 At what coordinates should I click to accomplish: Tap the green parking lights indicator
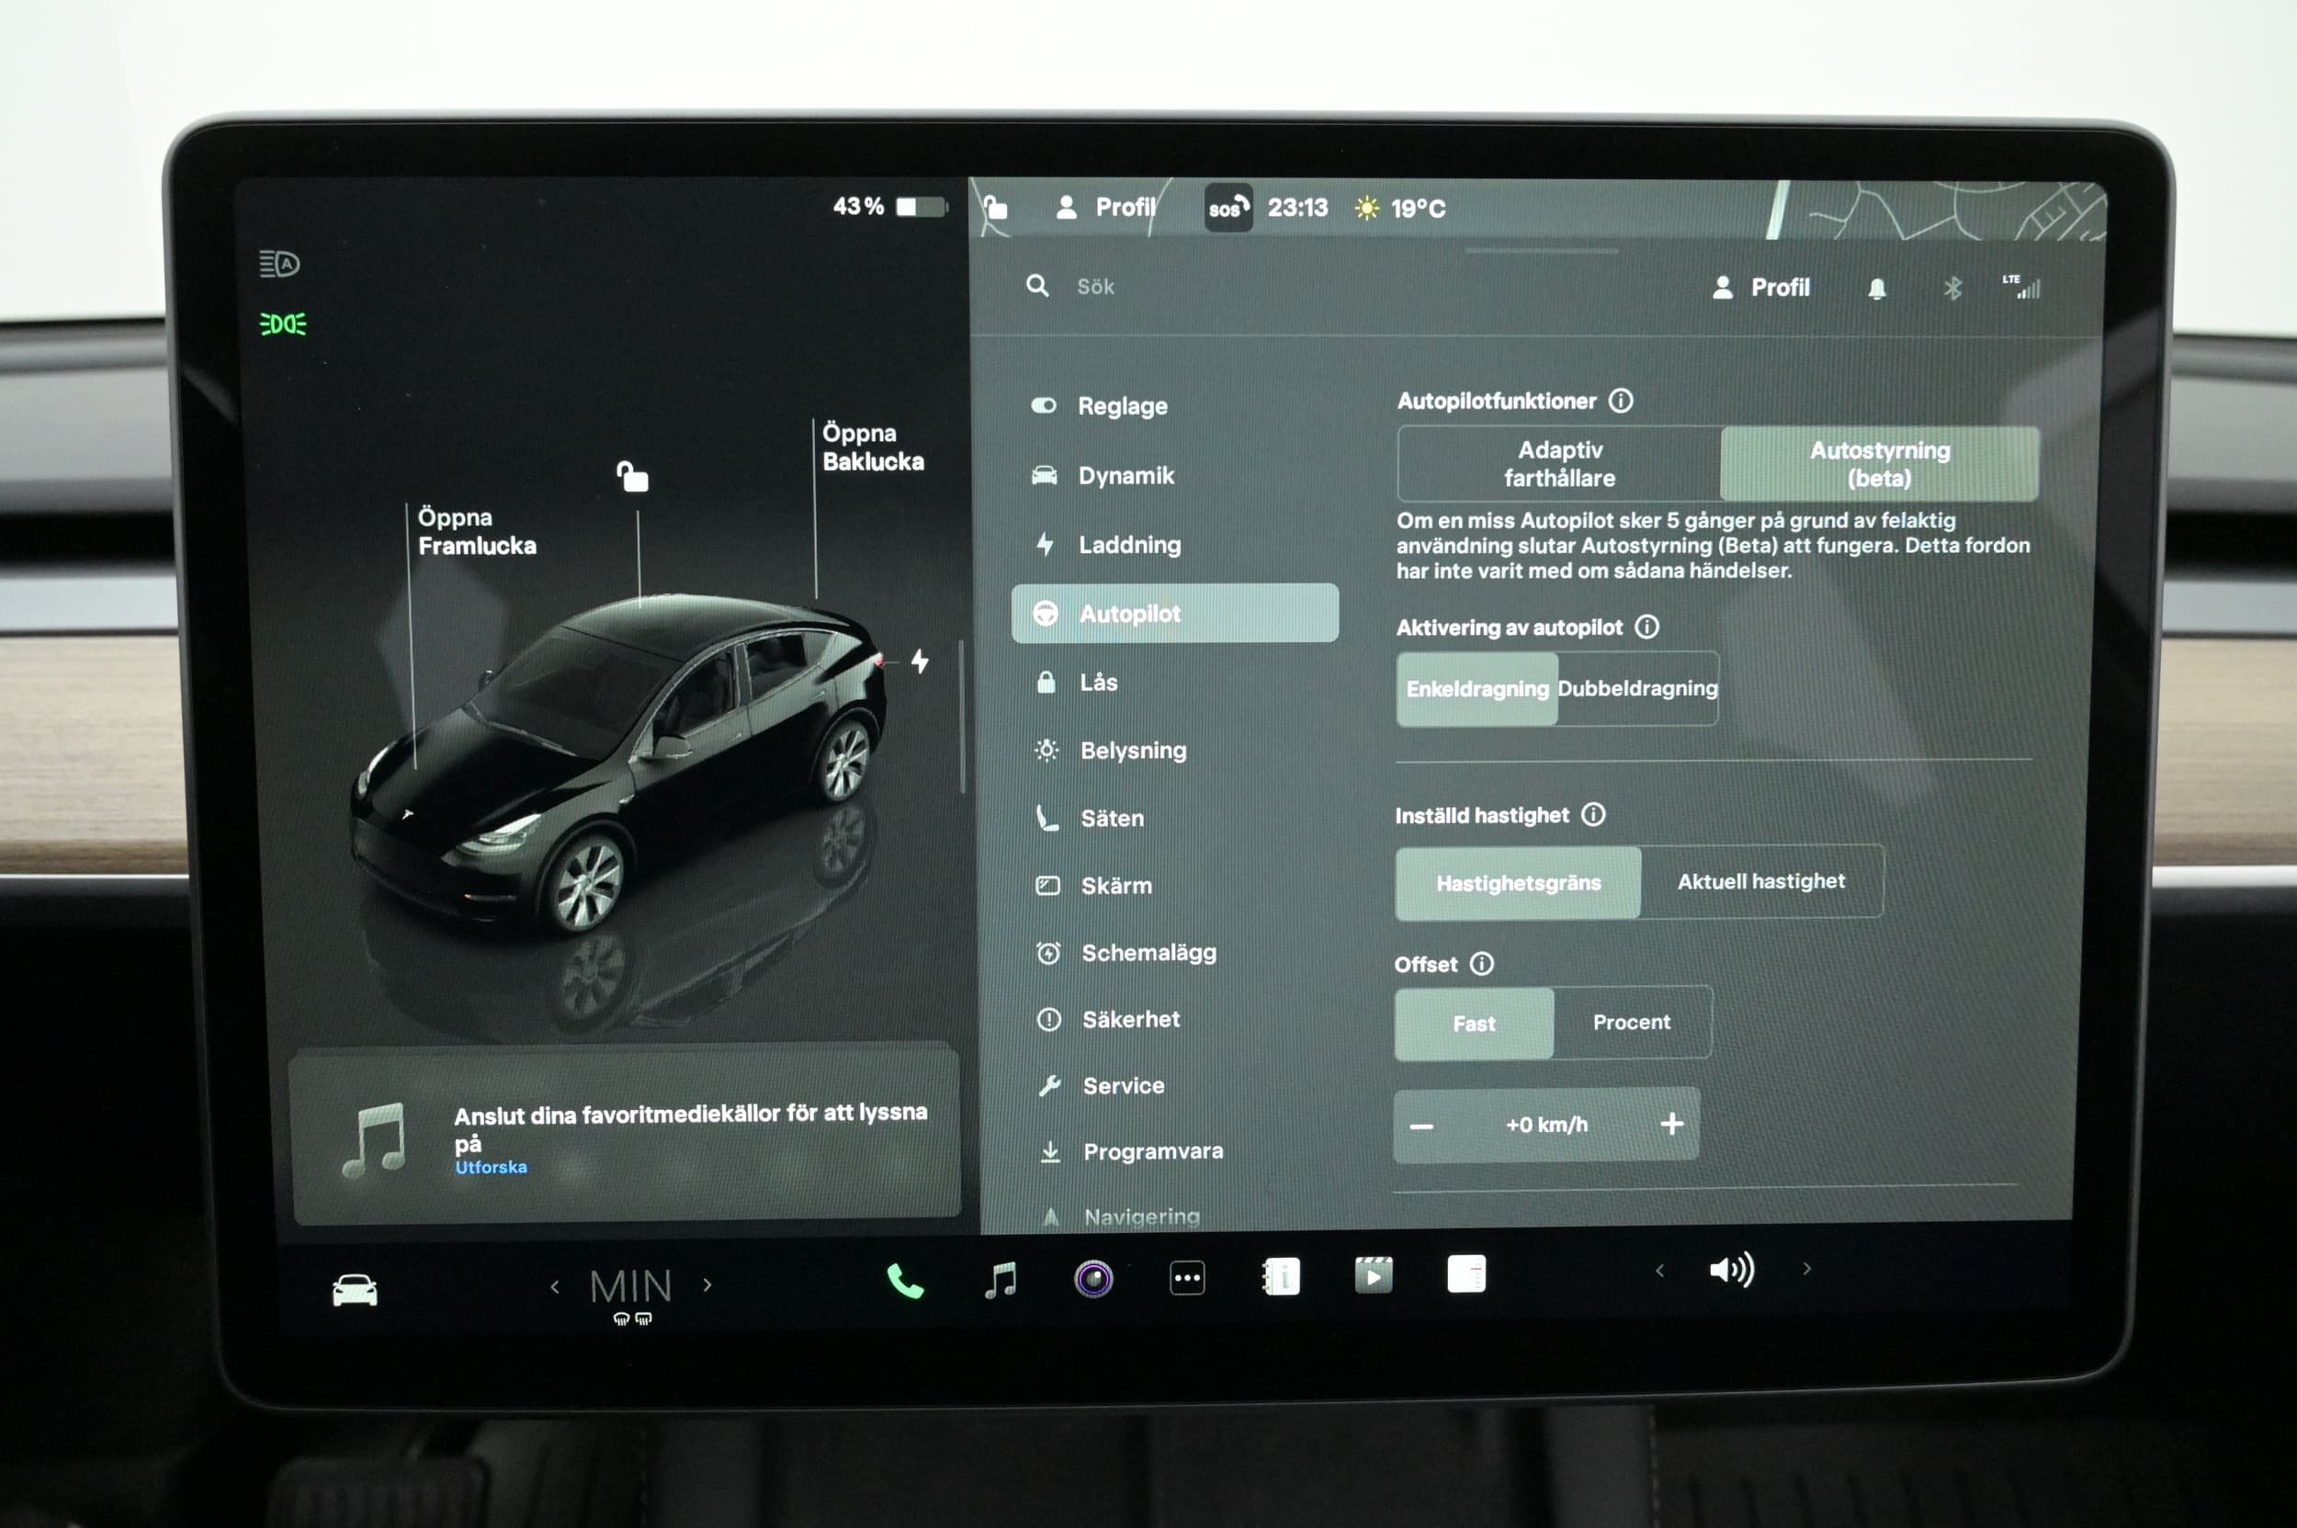click(283, 323)
